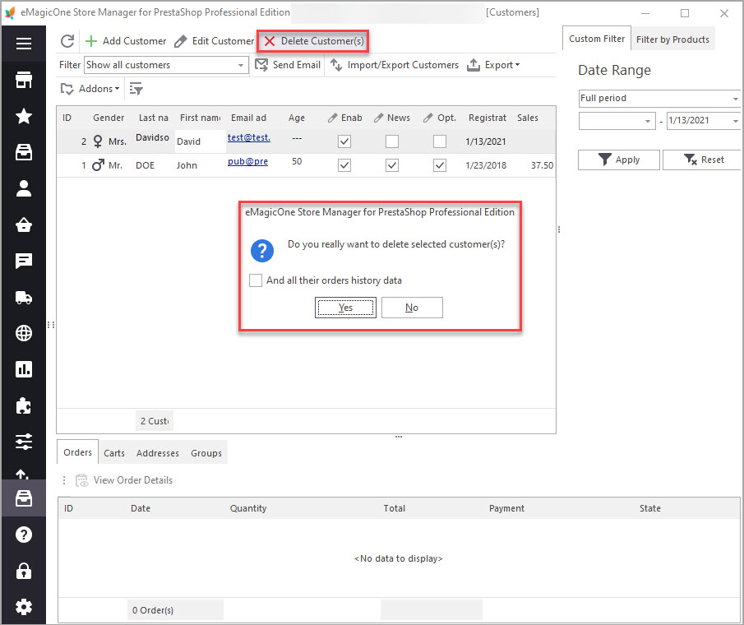
Task: Open the padlock icon in the sidebar
Action: (24, 571)
